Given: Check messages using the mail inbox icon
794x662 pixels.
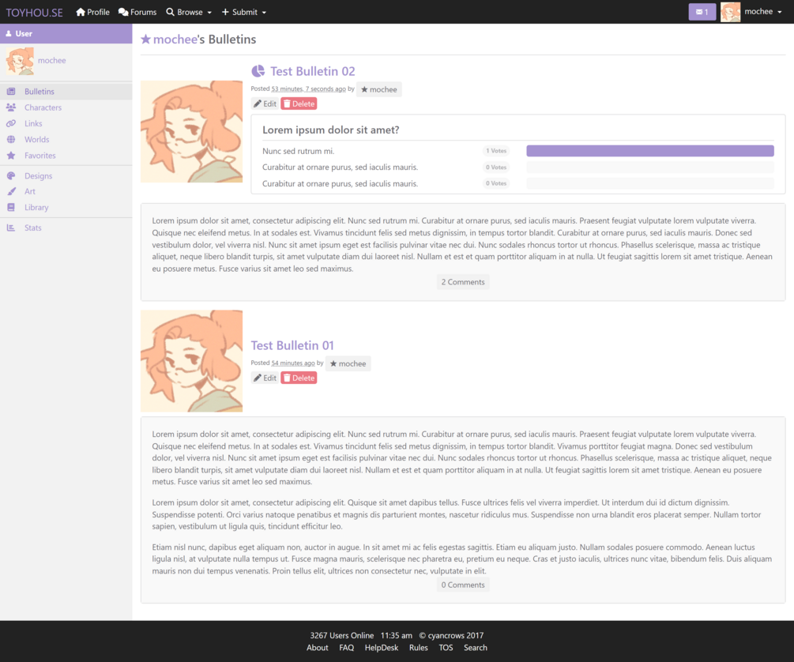Looking at the screenshot, I should 702,11.
